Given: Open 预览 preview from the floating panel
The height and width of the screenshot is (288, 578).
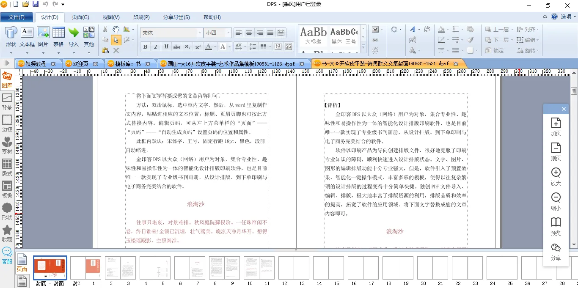Looking at the screenshot, I should pos(556,226).
